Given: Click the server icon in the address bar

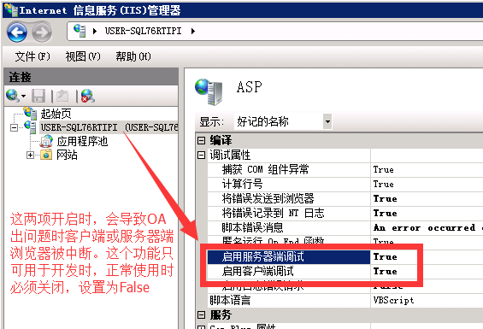Looking at the screenshot, I should pyautogui.click(x=80, y=31).
